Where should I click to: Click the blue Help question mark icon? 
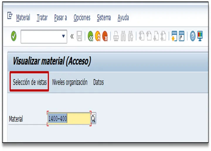pyautogui.click(x=193, y=36)
